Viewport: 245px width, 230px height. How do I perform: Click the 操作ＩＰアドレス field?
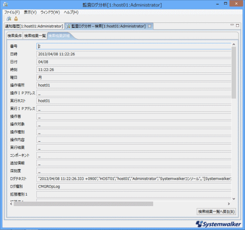(x=134, y=93)
